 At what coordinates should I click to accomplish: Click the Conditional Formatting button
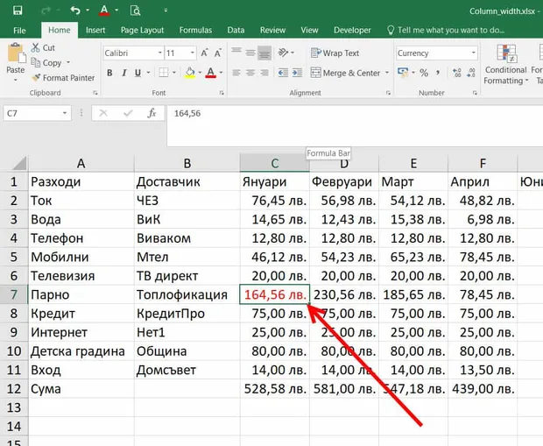(x=505, y=65)
